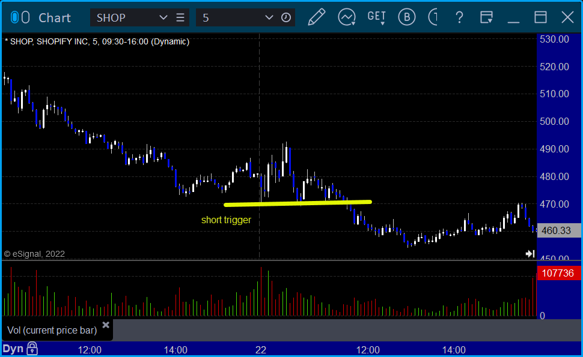This screenshot has height=357, width=583.
Task: Select the pencil drawing tool icon
Action: pyautogui.click(x=316, y=17)
